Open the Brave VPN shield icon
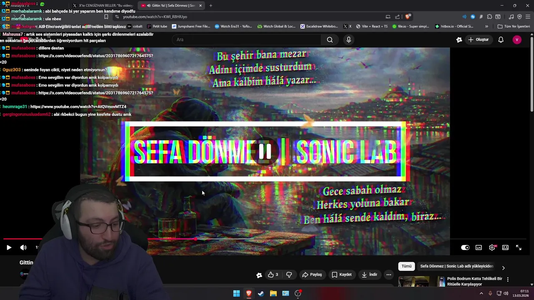Viewport: 534px width, 300px height. point(519,17)
